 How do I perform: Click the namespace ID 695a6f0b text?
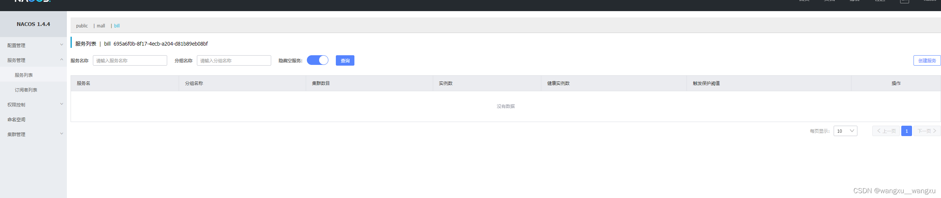160,44
